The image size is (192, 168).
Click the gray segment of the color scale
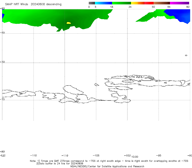92,3
